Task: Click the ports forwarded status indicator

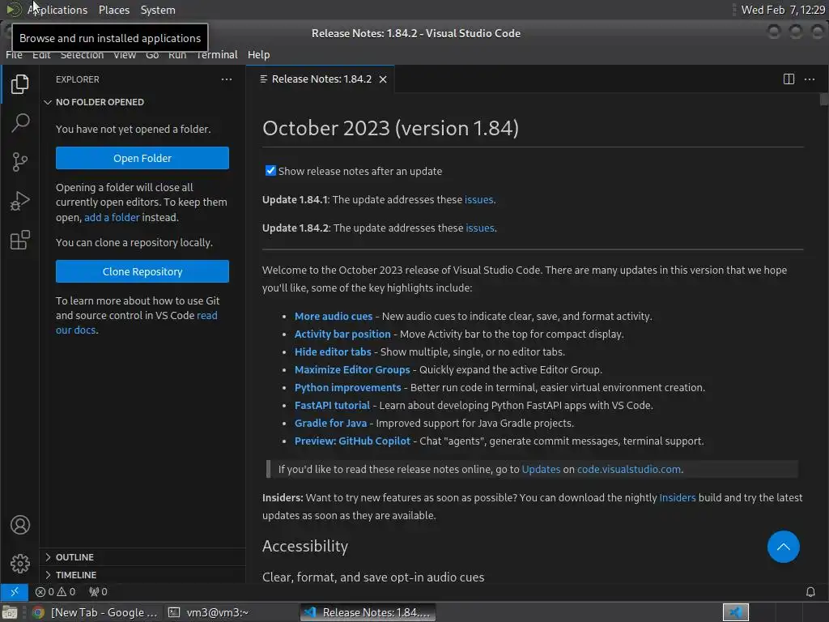Action: (98, 591)
